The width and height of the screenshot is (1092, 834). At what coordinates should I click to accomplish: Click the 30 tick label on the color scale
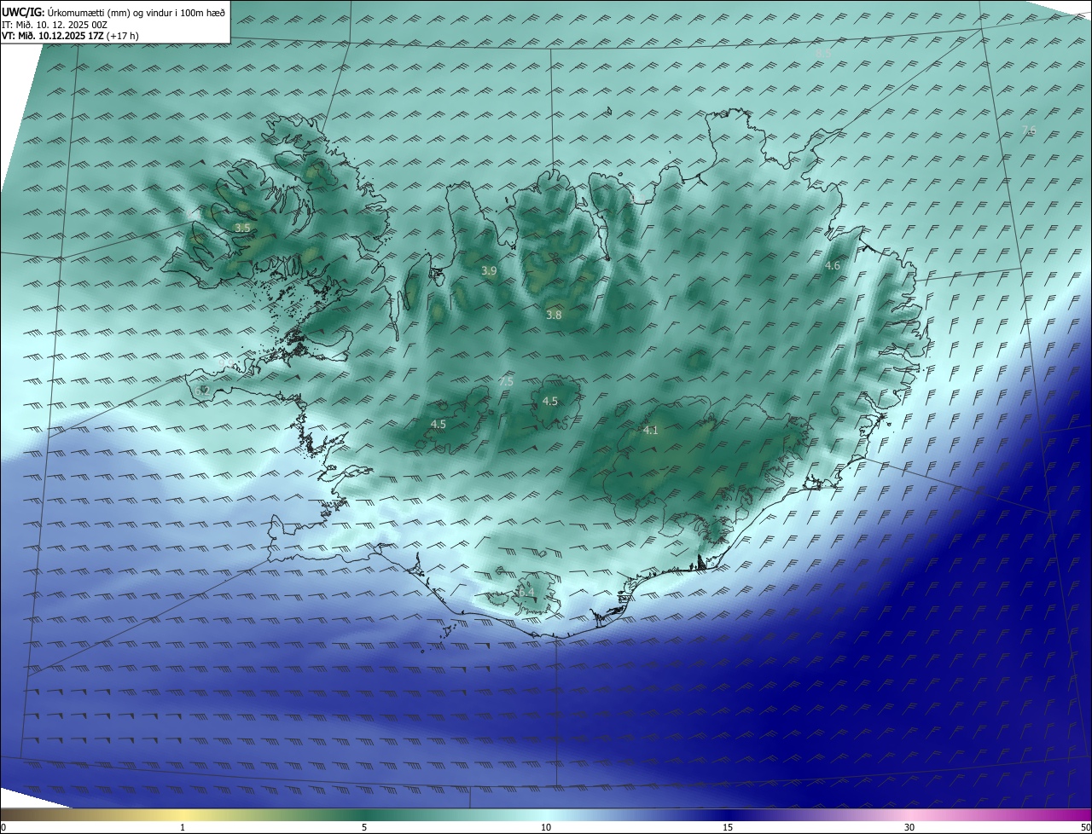[x=909, y=827]
